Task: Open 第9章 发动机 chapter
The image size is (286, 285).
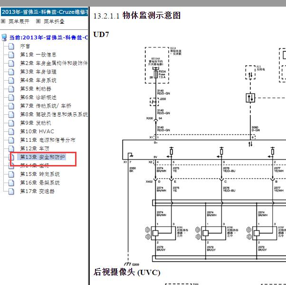Action: tap(36, 123)
